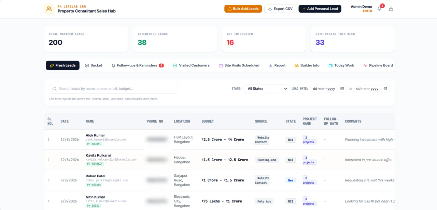Click budget ₹1 Crore - ₹1.5 Crore

[223, 180]
